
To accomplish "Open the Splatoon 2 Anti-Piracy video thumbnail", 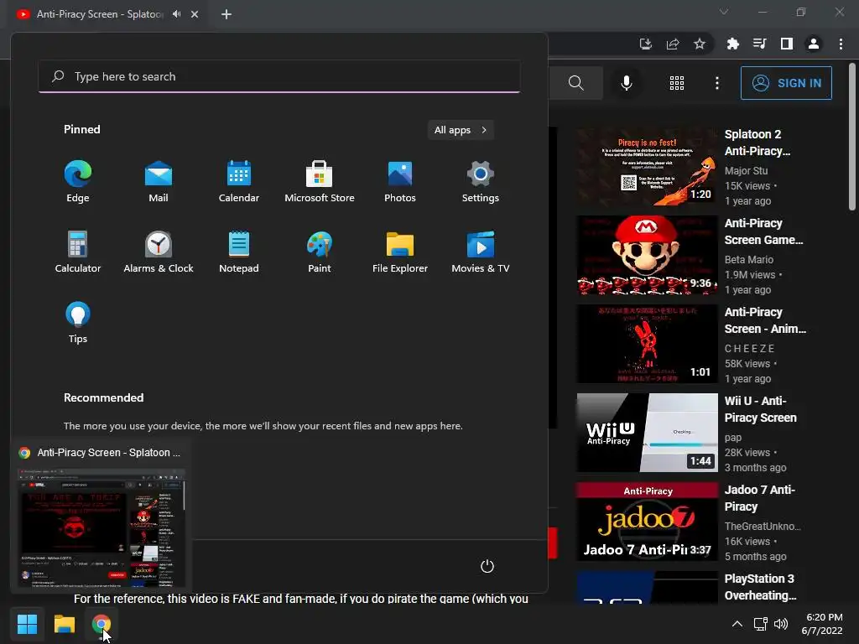I will coord(647,166).
